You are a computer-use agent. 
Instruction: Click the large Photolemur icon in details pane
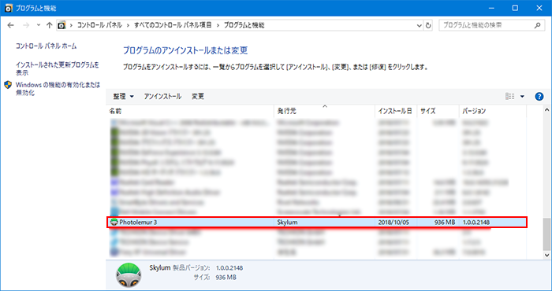[129, 274]
